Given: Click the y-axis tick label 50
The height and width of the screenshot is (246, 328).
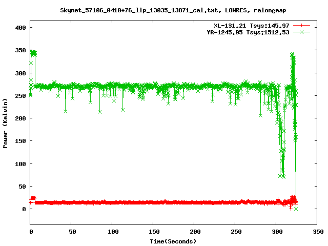Looking at the screenshot, I should [x=22, y=187].
